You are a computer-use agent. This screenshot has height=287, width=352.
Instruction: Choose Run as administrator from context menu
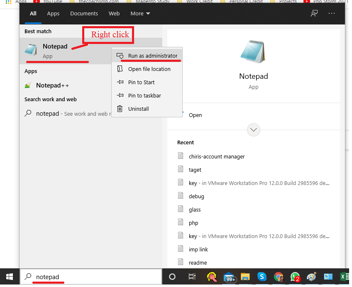tap(147, 56)
